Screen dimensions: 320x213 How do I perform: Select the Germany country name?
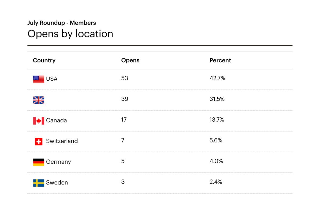tap(58, 162)
